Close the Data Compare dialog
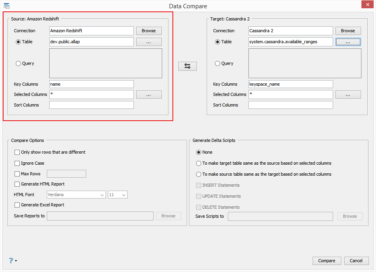Viewport: 376px width, 272px height. pyautogui.click(x=367, y=4)
